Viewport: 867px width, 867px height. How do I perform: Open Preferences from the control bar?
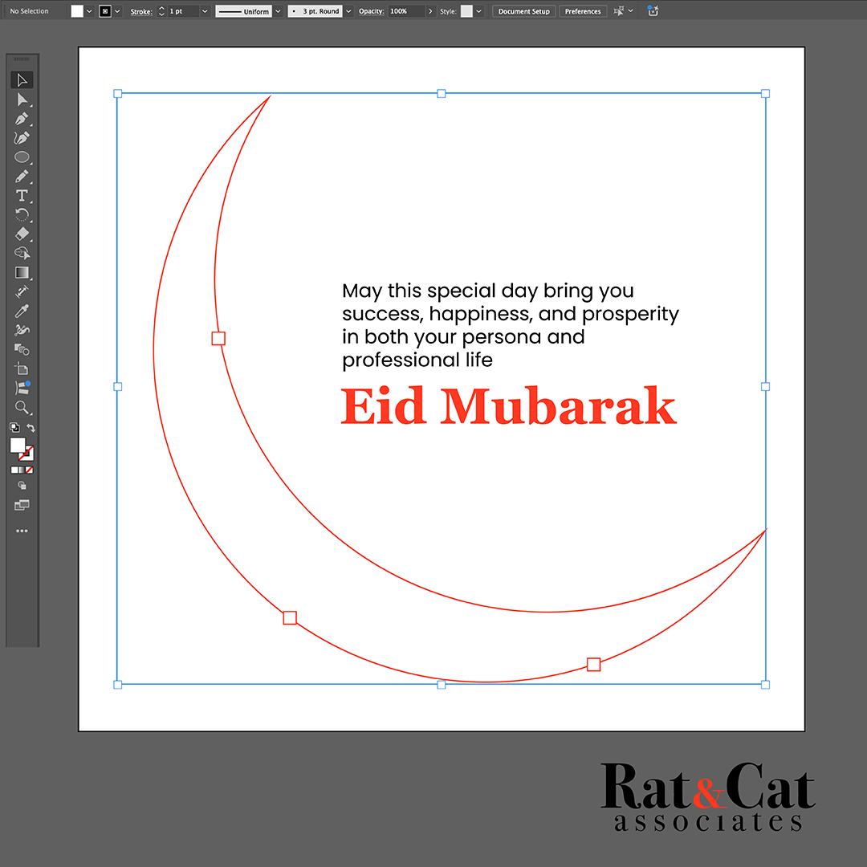click(582, 11)
